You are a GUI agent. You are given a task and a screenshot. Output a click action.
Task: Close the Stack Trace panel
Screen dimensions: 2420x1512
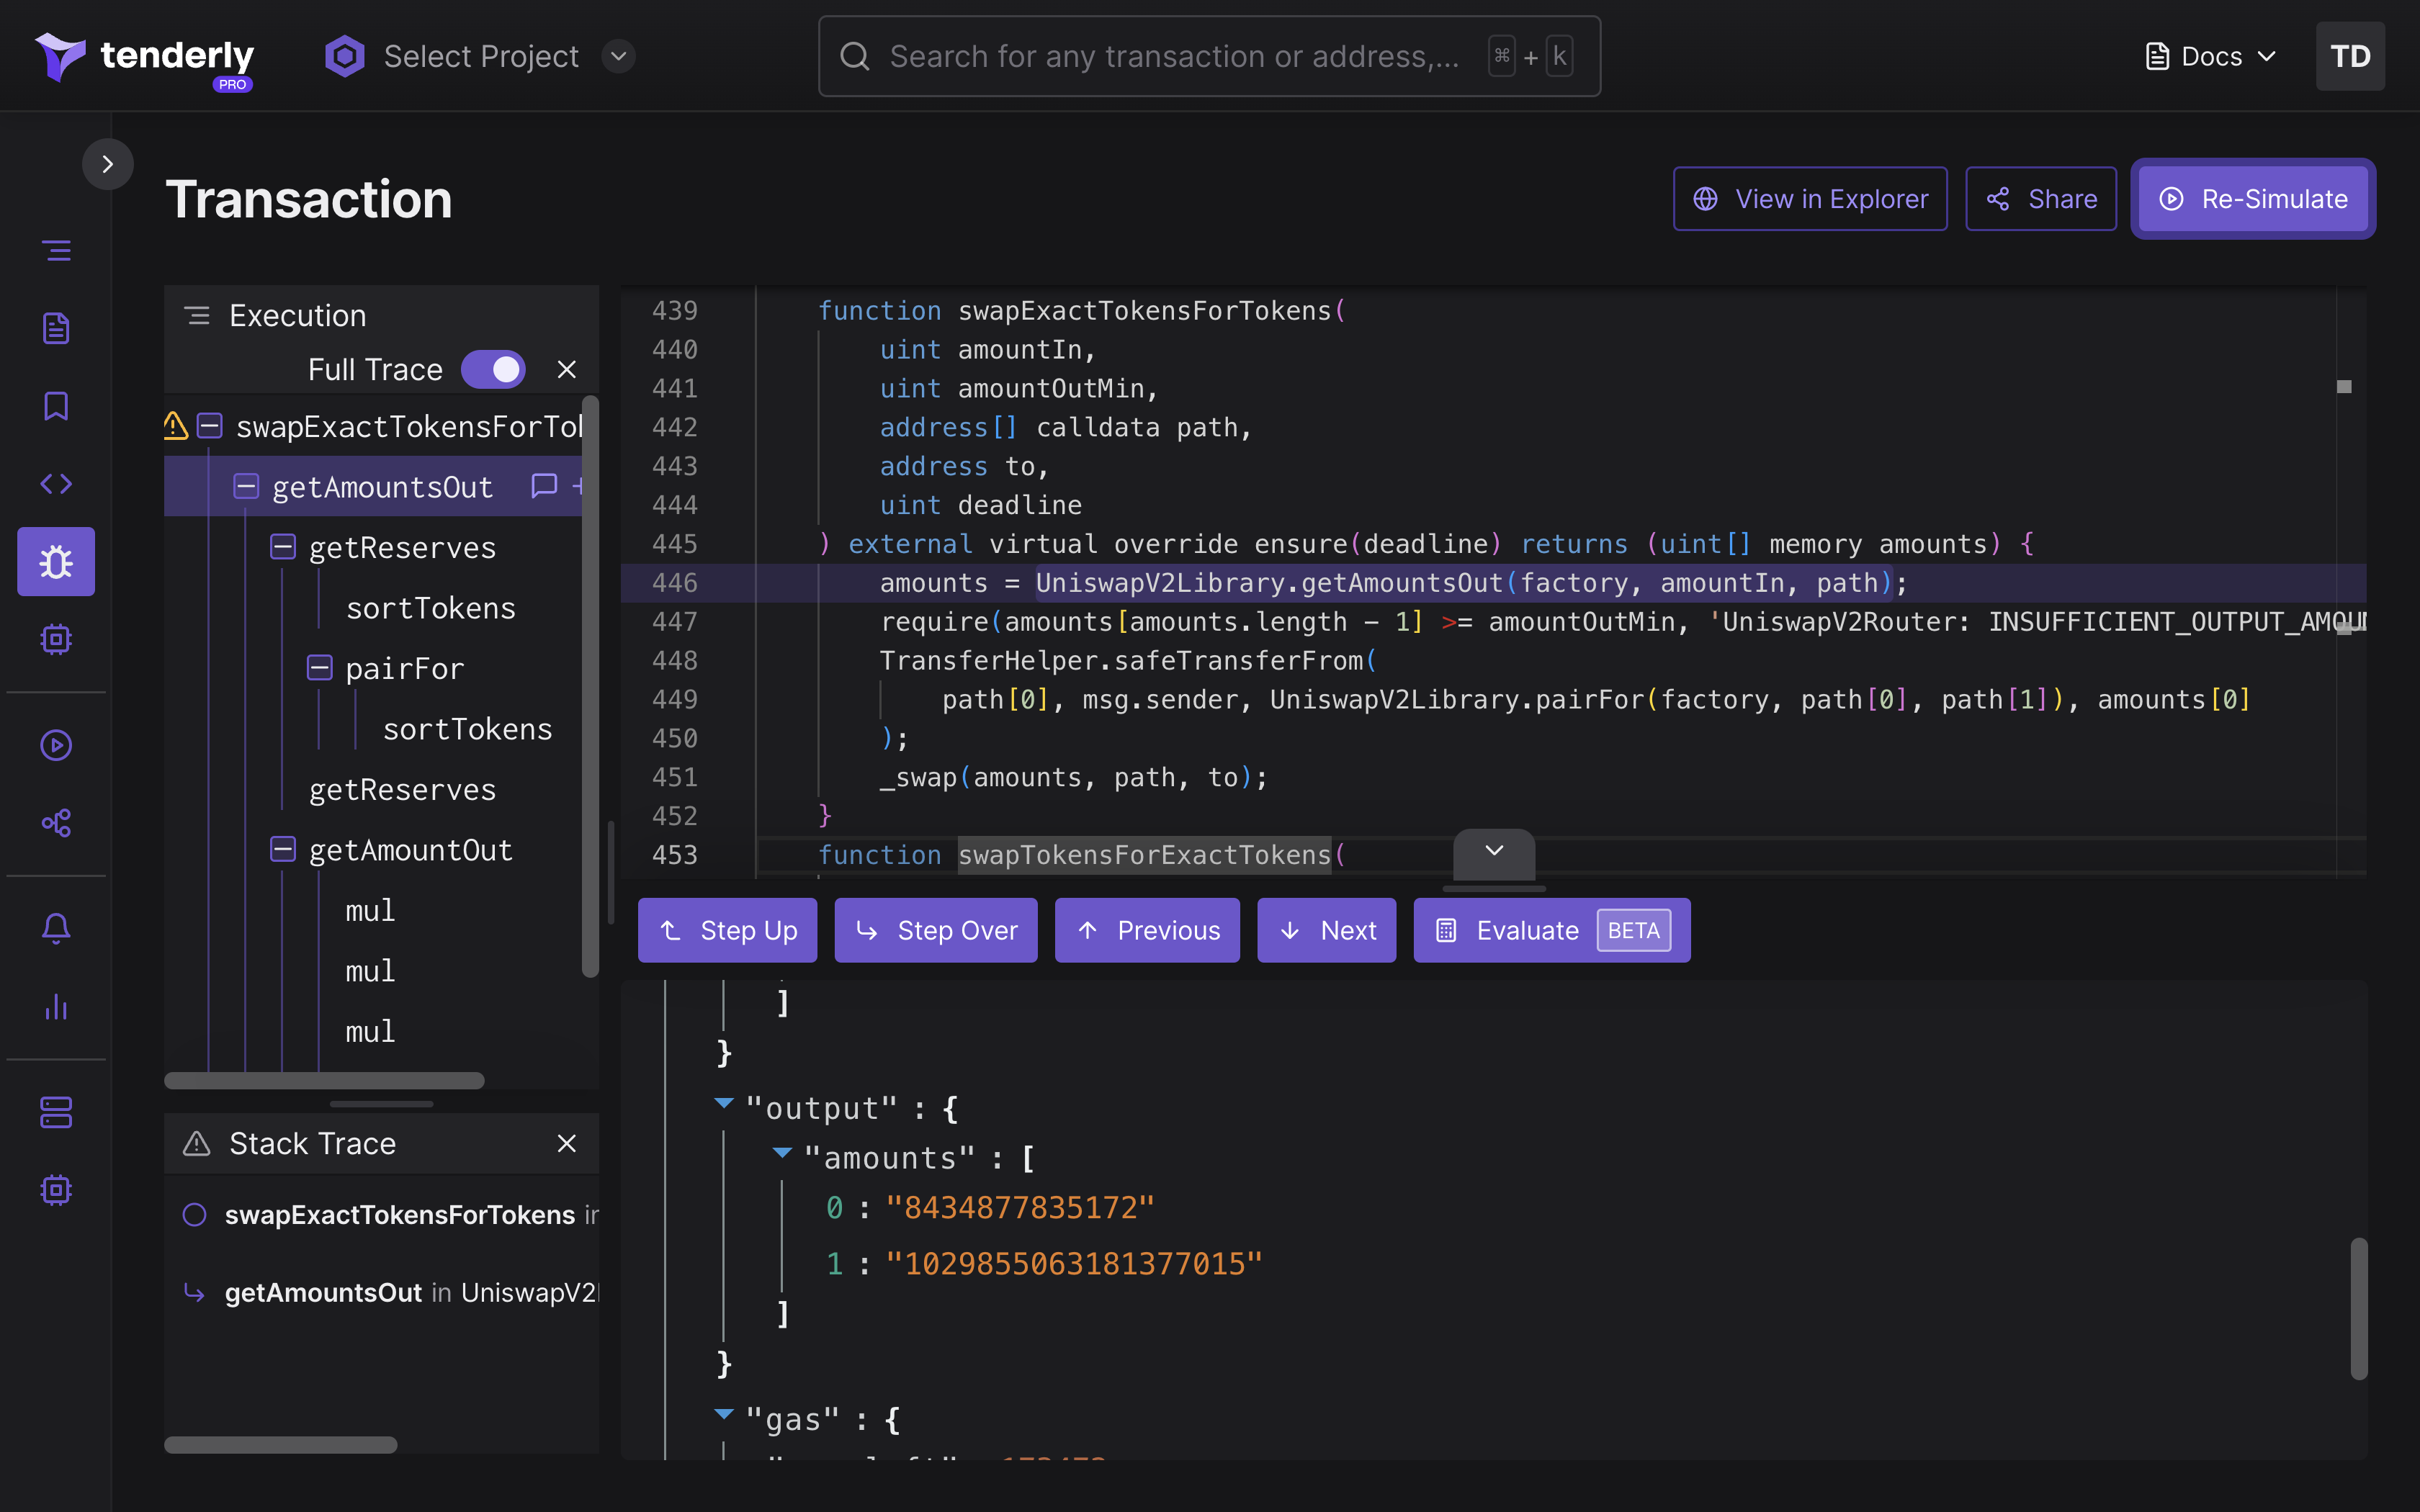tap(567, 1144)
